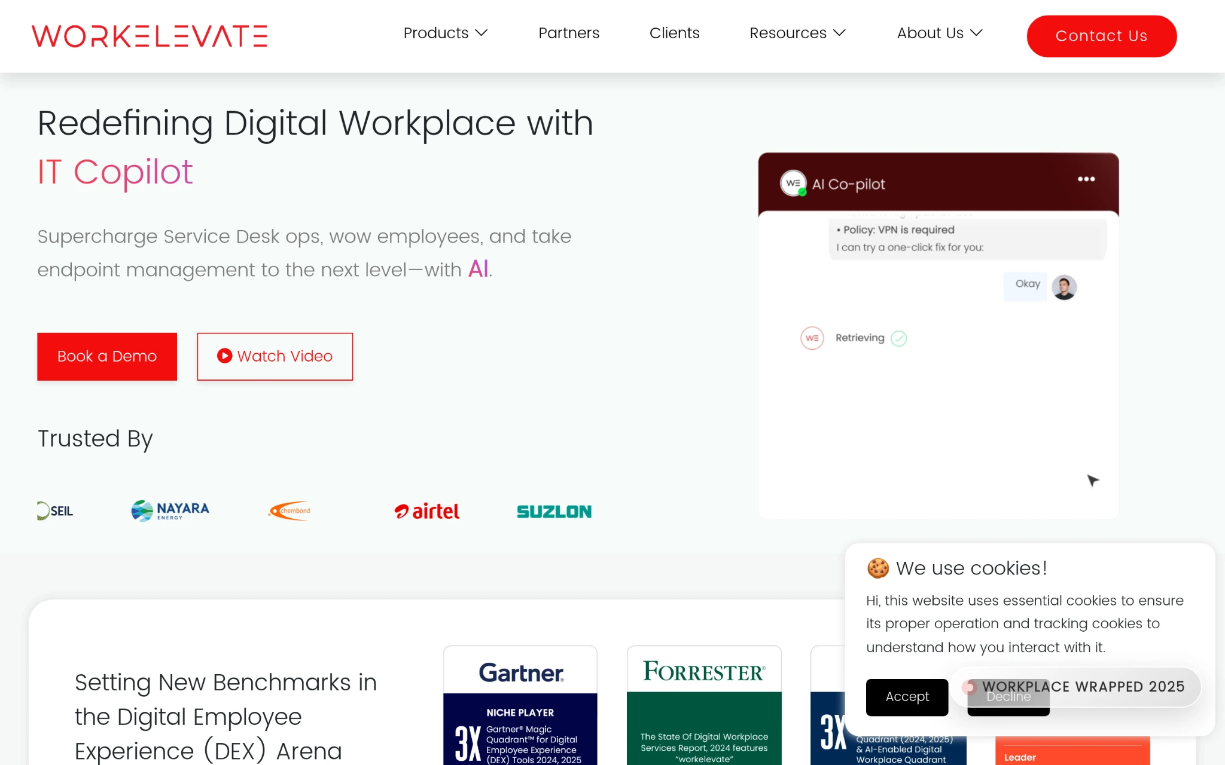Click "I can try a one-click fix for you:" text

tap(910, 247)
